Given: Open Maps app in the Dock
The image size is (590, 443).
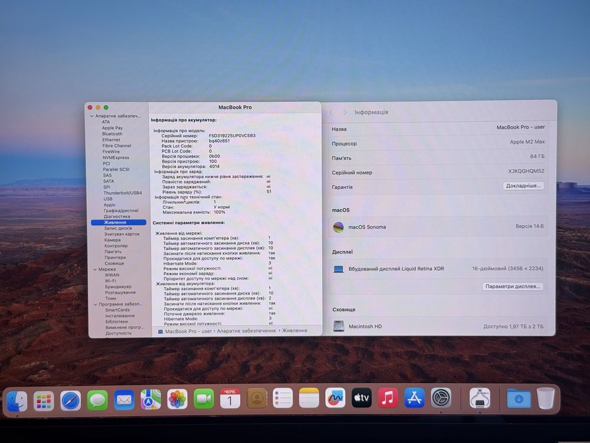Looking at the screenshot, I should click(x=150, y=399).
